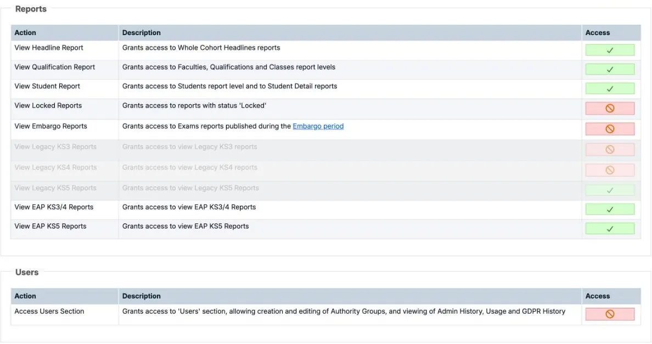Select 'View EAP KS3/4 Reports' action text

(54, 207)
